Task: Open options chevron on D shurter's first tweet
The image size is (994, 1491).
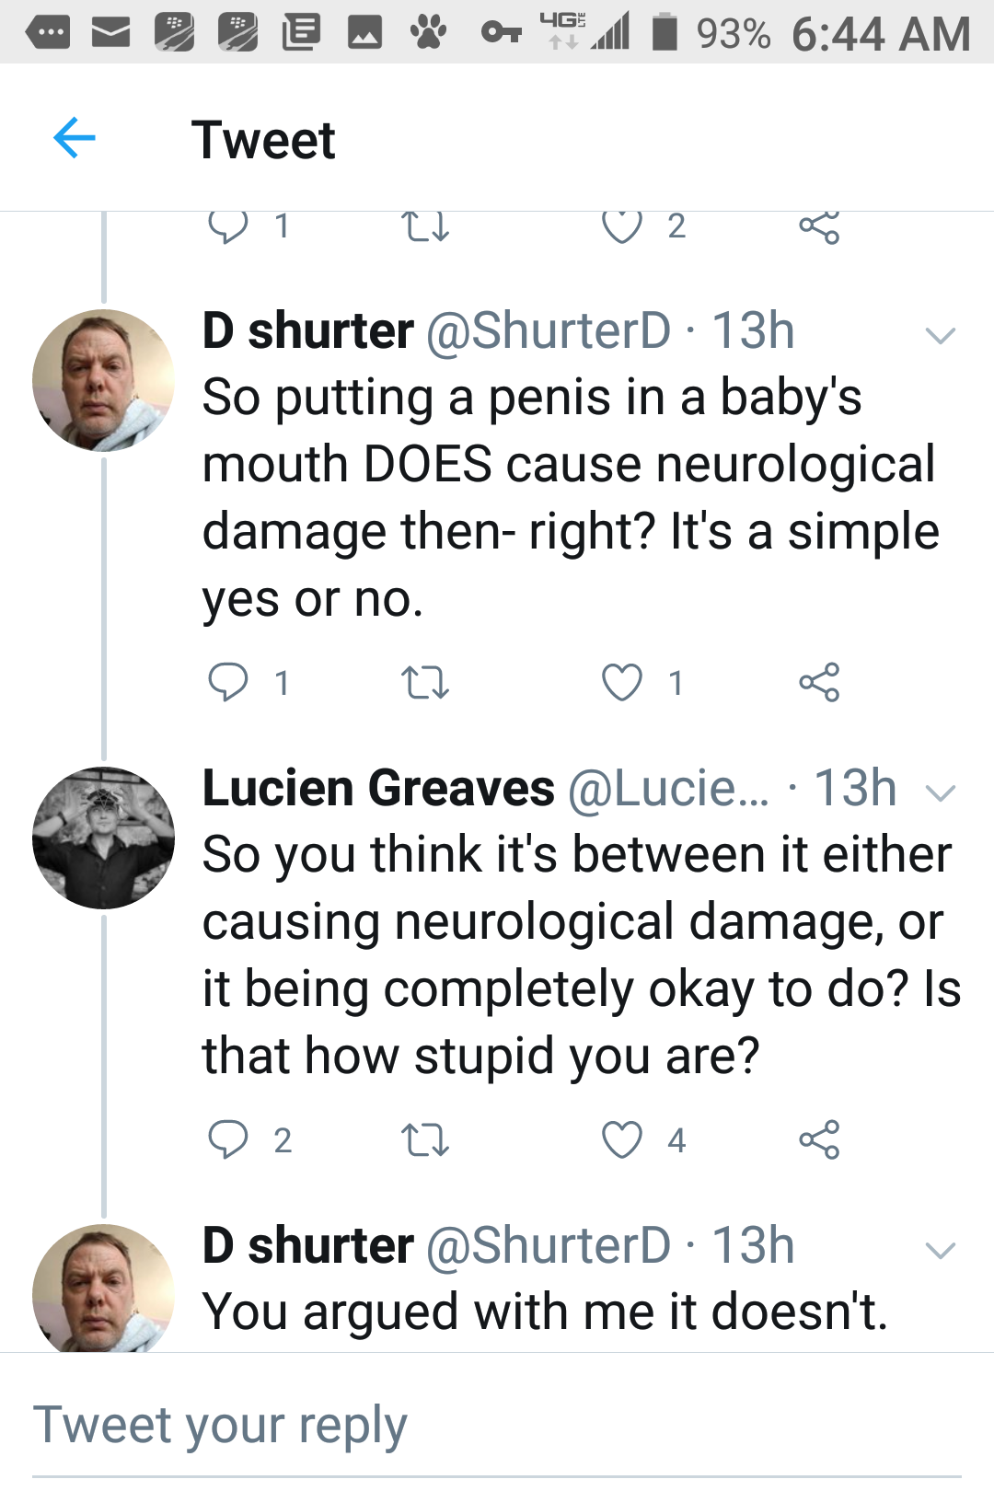Action: click(x=940, y=335)
